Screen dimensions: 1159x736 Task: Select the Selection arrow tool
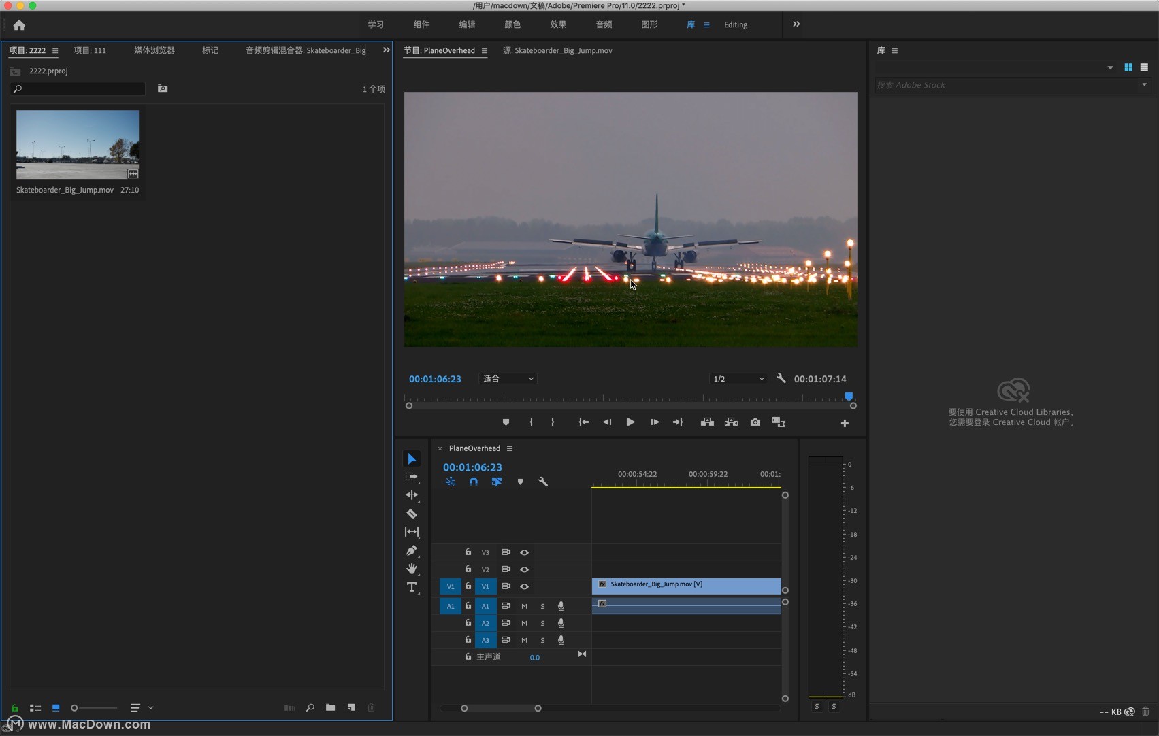coord(411,459)
